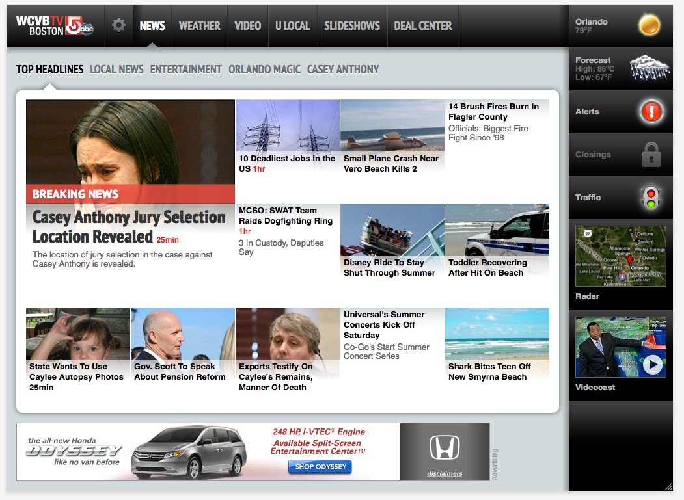Click the Odyssey wordmark in the ad
This screenshot has width=684, height=500.
click(74, 451)
